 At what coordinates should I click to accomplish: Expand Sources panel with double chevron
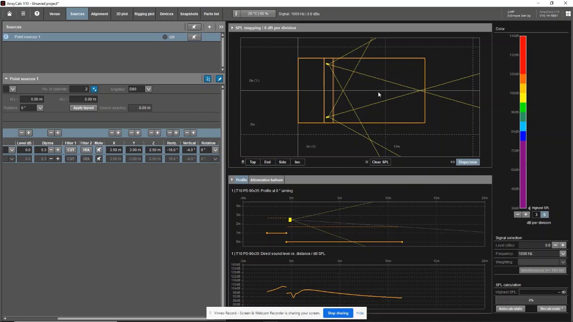pos(221,27)
